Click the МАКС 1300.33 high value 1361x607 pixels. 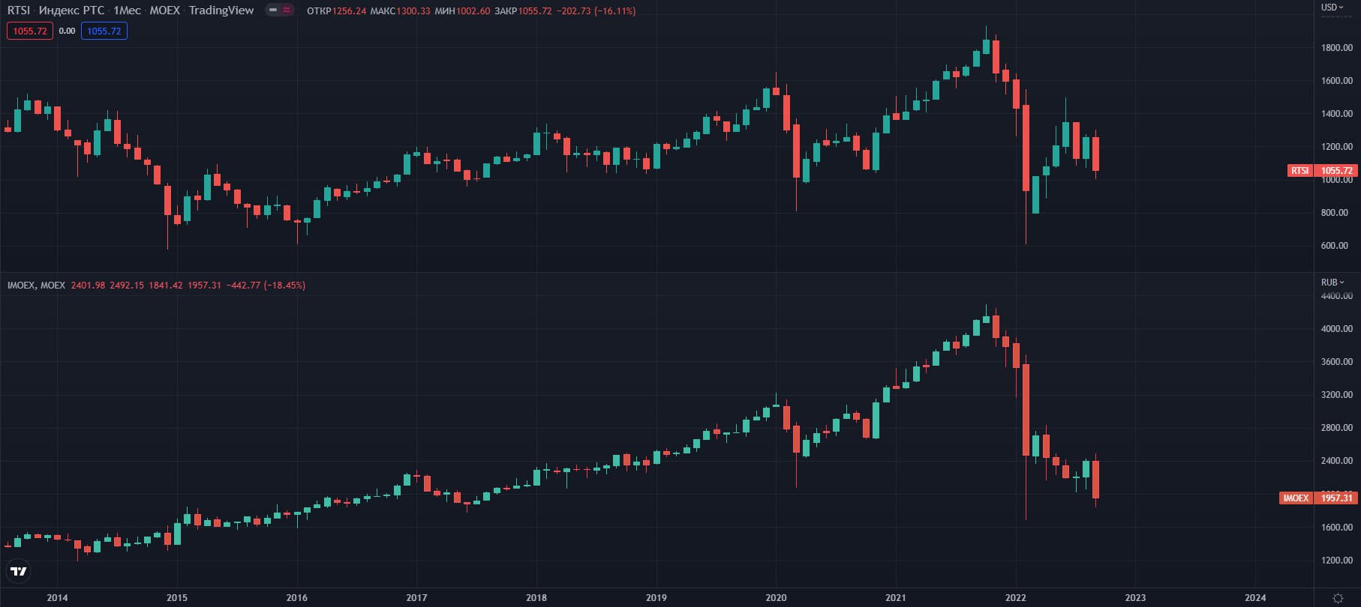401,11
